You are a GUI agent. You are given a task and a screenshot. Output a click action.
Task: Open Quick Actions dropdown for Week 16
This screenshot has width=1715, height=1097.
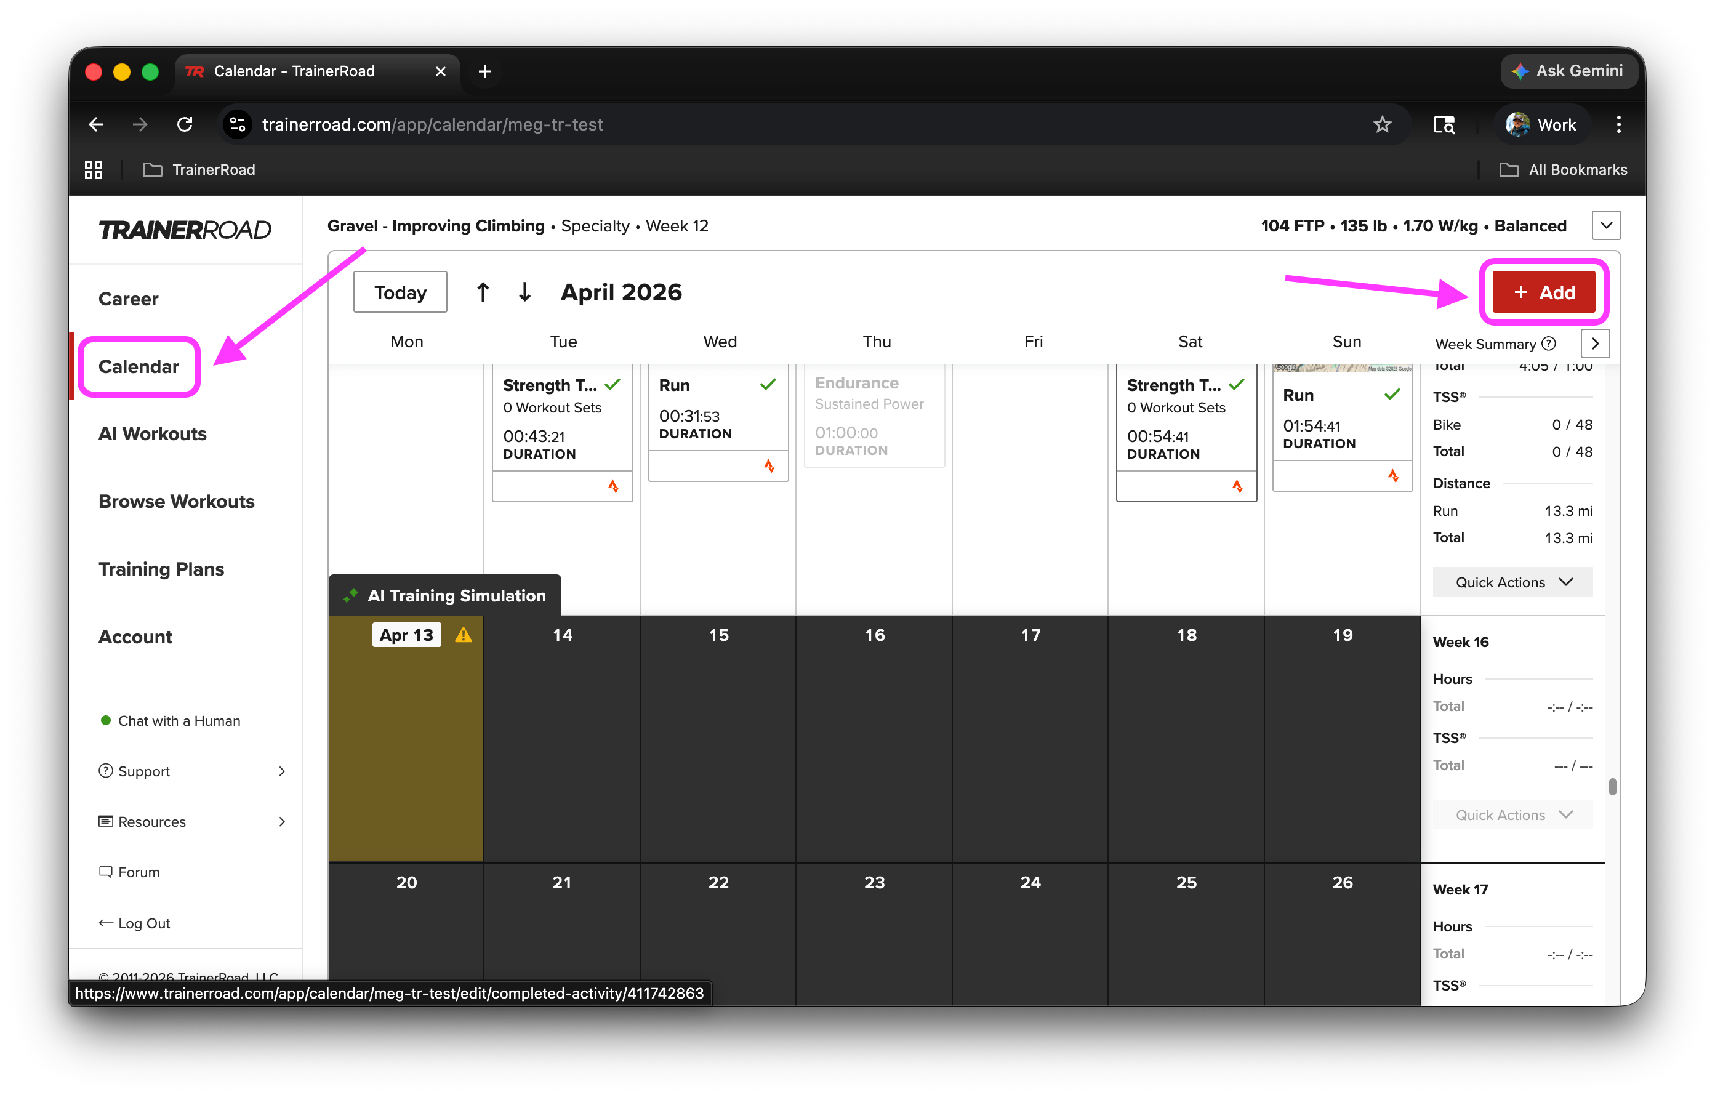[x=1512, y=815]
